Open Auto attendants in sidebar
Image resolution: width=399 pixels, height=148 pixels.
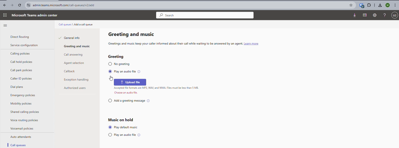(x=21, y=137)
